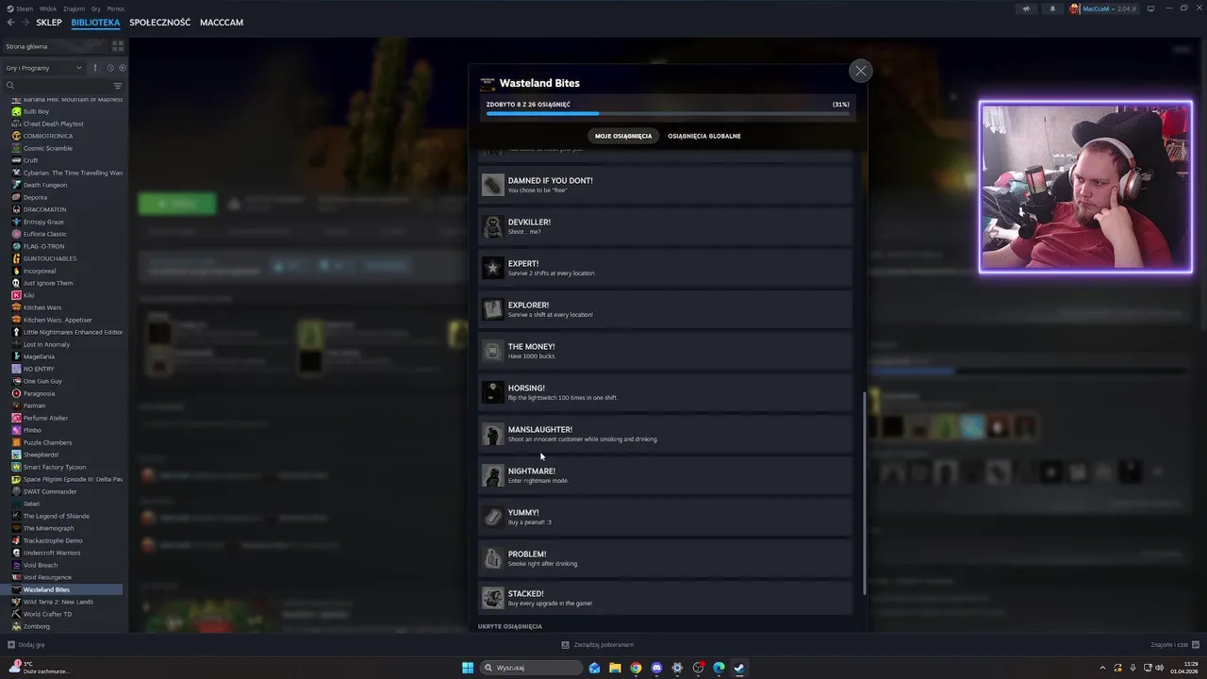Viewport: 1207px width, 679px height.
Task: Switch to Osiągnięcia globalne tab
Action: (x=704, y=136)
